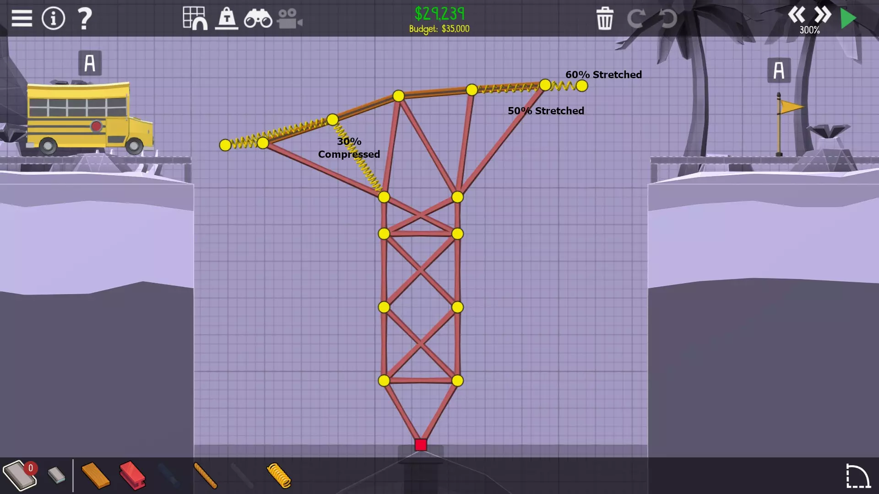Increase simulation speed with right chevrons
The image size is (879, 494).
tap(823, 15)
